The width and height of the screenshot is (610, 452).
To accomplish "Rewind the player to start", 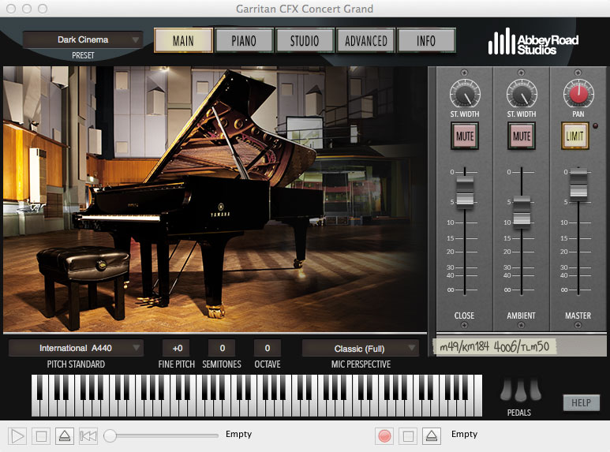I will coord(88,435).
